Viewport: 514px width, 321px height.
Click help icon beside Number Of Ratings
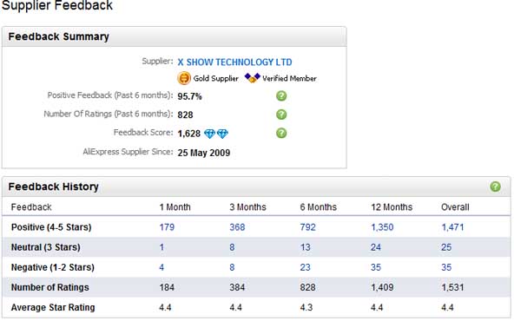click(281, 115)
